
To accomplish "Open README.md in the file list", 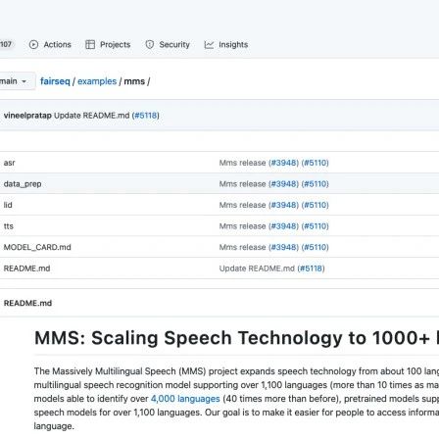I will coord(26,268).
